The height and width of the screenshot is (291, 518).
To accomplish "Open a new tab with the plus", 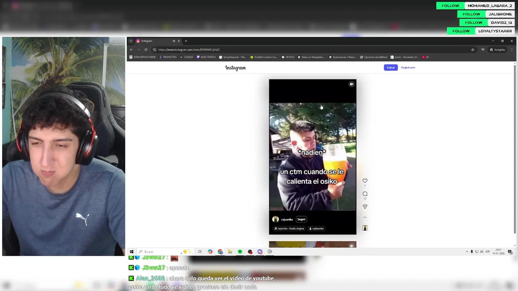I will pyautogui.click(x=186, y=41).
